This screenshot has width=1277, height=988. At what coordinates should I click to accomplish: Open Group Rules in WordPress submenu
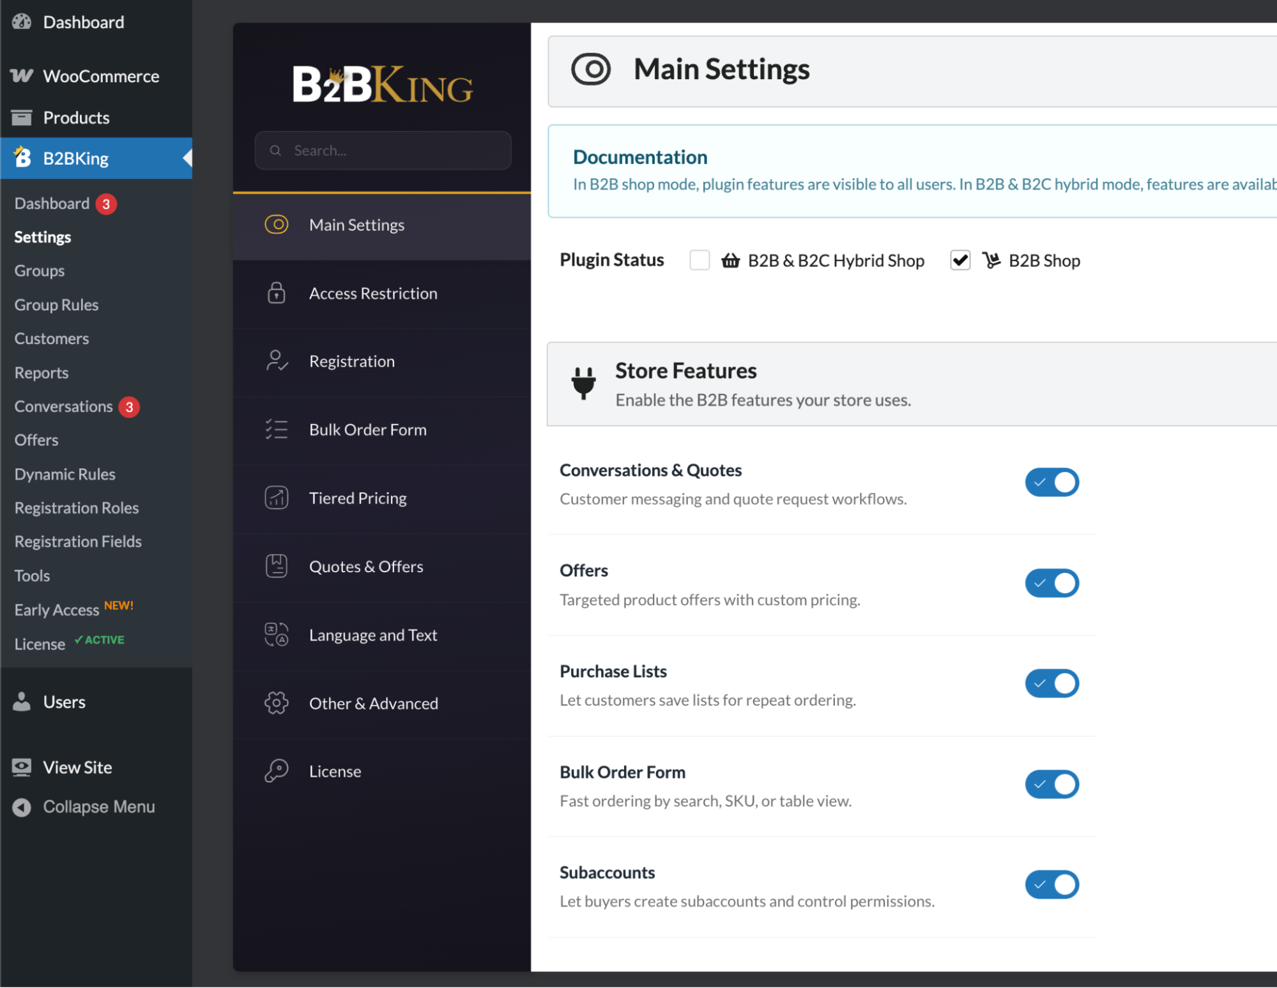tap(56, 305)
